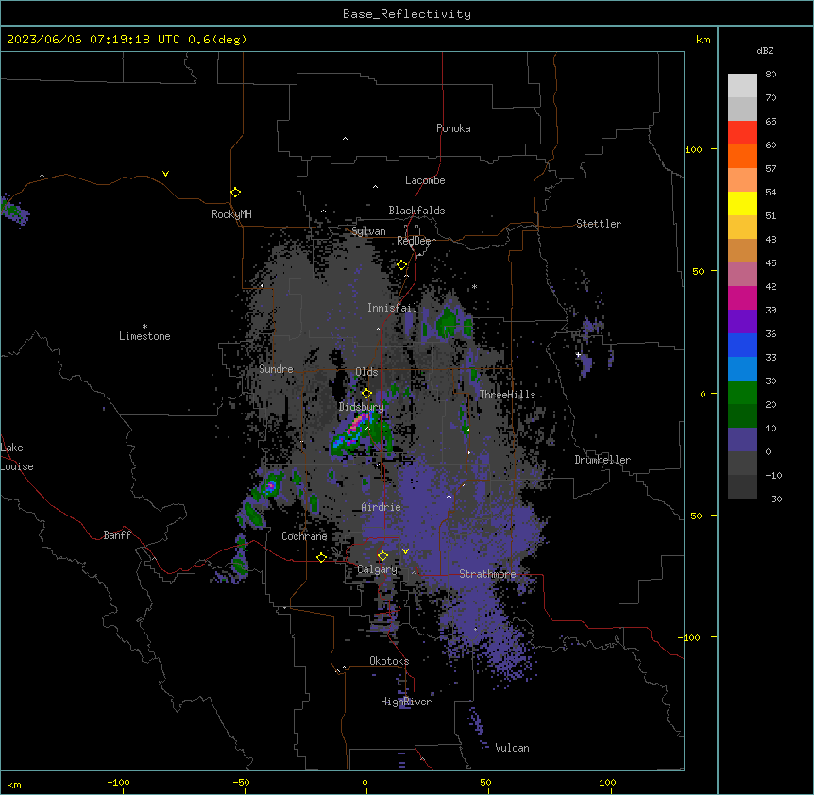Click the top-right km unit label
The height and width of the screenshot is (795, 814).
click(703, 40)
